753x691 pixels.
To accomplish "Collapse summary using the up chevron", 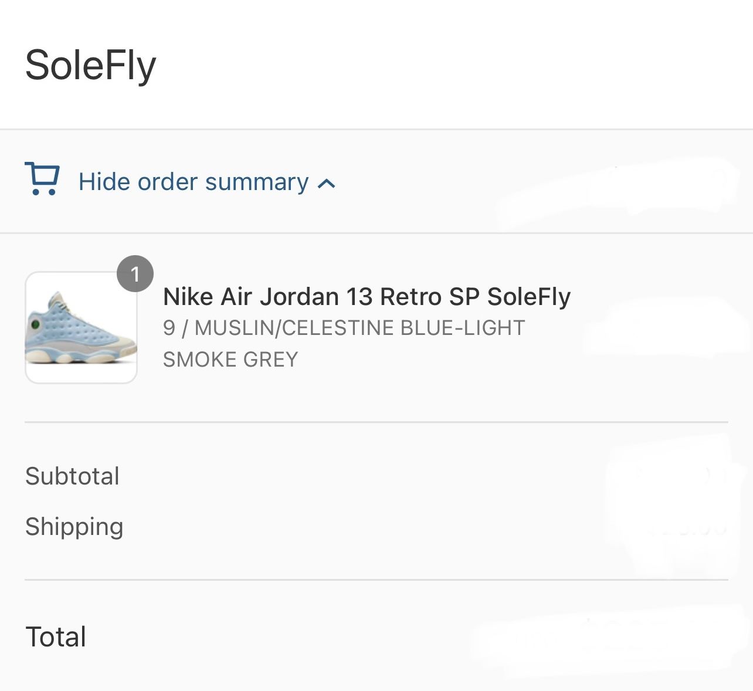I will [x=327, y=184].
